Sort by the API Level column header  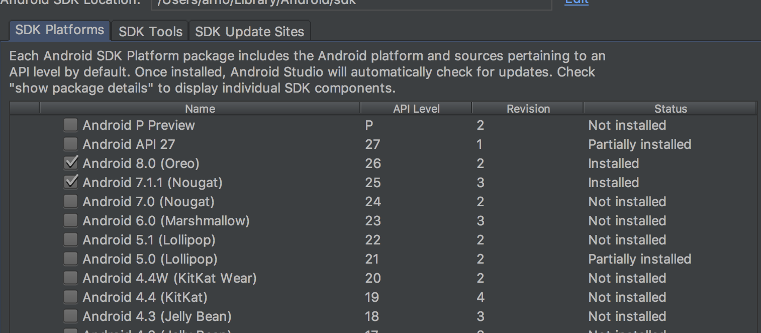click(416, 109)
